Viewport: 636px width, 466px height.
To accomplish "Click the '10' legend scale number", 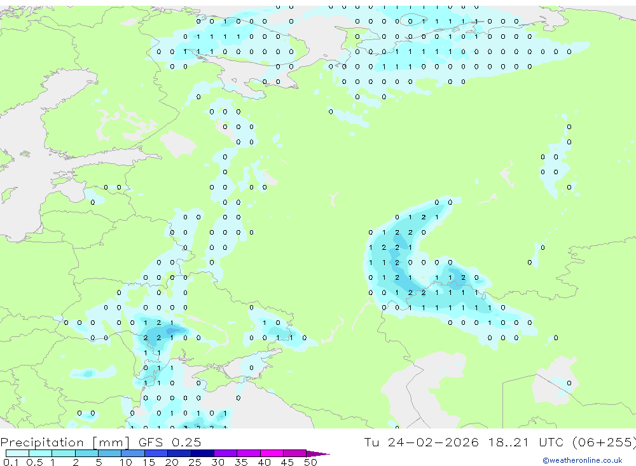I will click(125, 462).
